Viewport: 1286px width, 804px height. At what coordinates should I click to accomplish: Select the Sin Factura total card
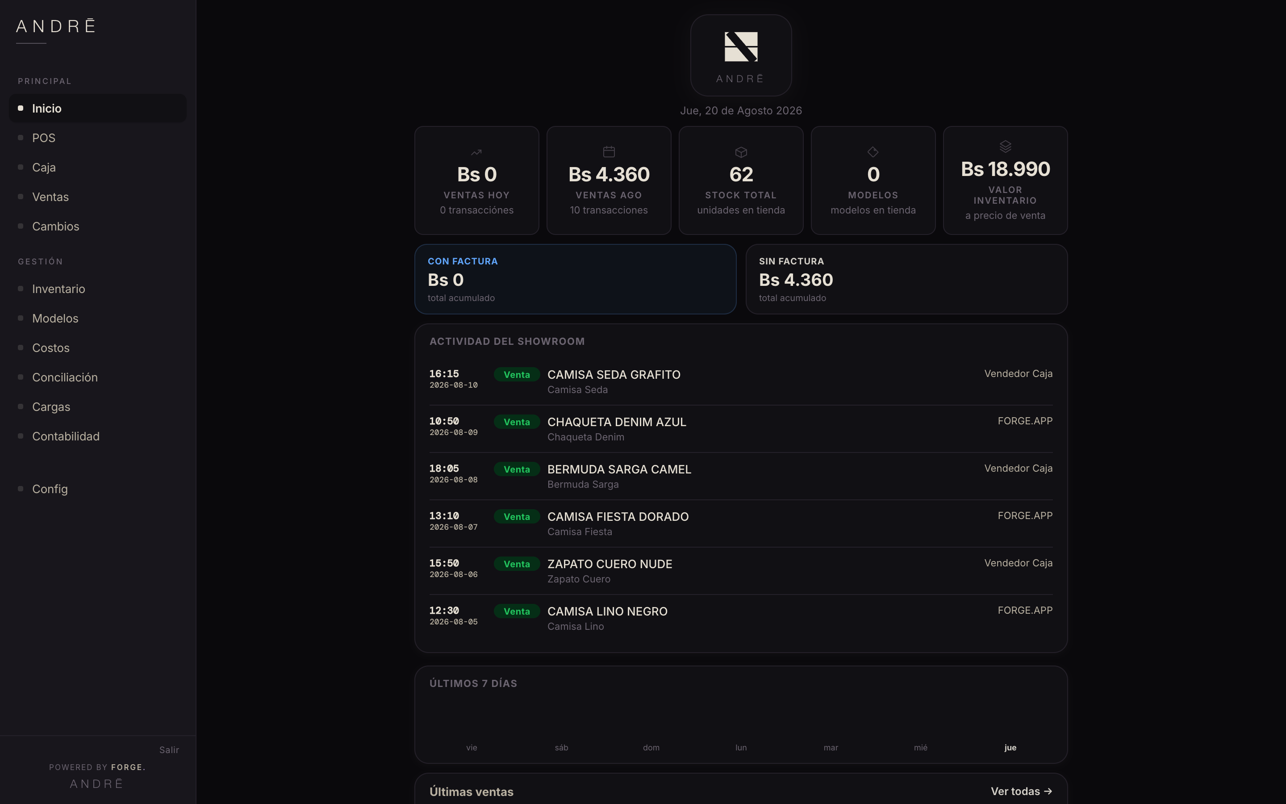pos(906,279)
